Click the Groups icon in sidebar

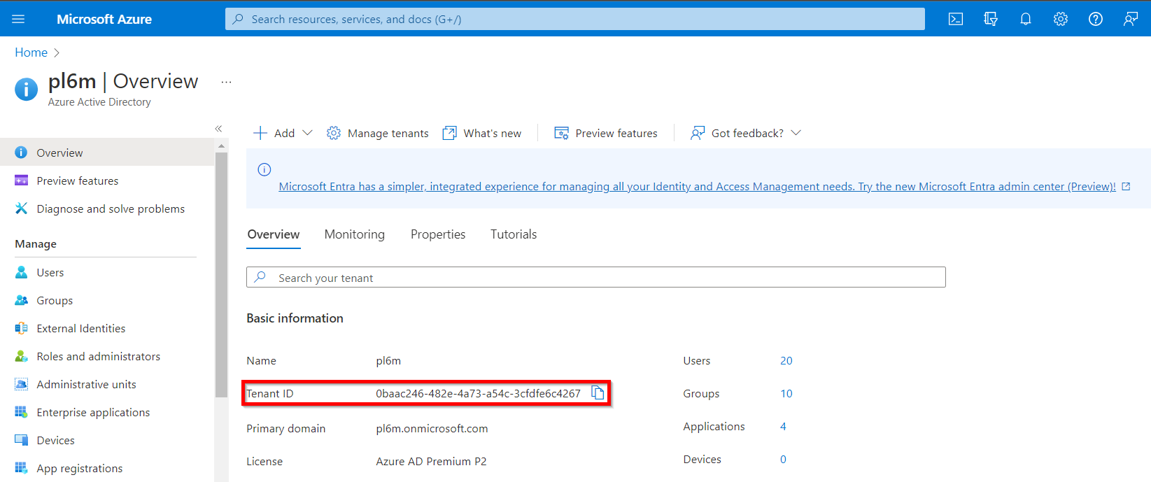[x=22, y=300]
